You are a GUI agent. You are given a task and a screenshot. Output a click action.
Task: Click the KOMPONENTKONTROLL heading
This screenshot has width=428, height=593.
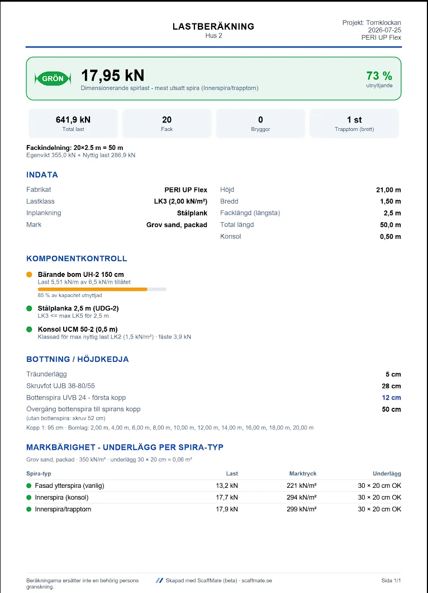click(77, 258)
